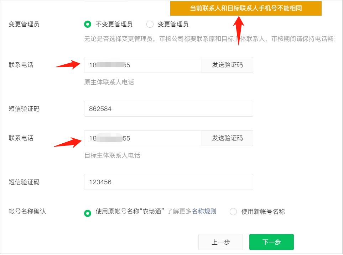This screenshot has height=255, width=343.
Task: Click the red arrow beside the second 联系电话
Action: 68,142
